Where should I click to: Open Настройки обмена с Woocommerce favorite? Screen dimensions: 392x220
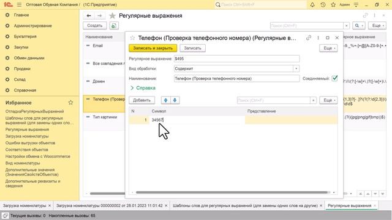coord(38,156)
